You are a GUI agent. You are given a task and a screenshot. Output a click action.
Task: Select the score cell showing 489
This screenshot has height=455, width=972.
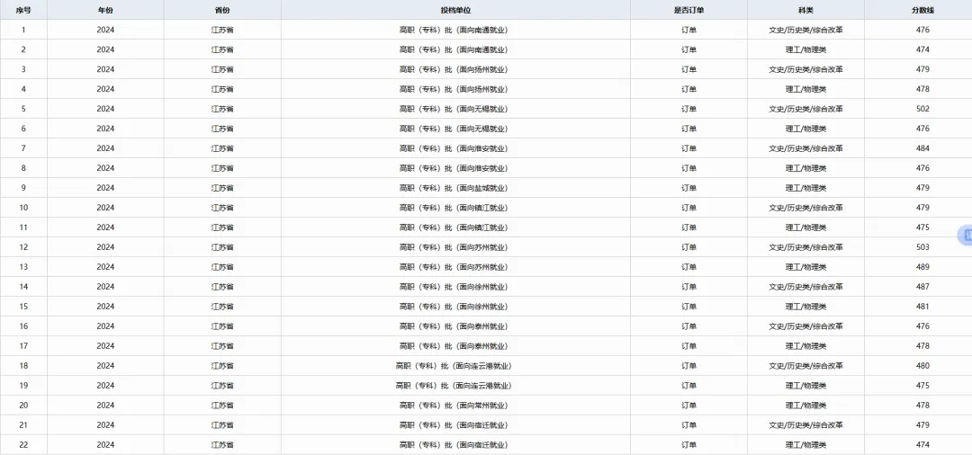[x=922, y=267]
